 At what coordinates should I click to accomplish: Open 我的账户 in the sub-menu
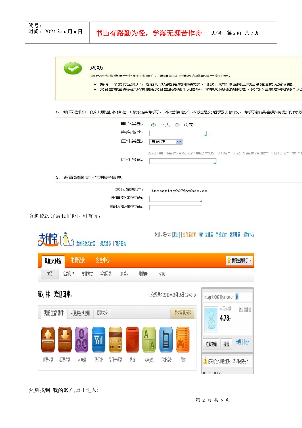[x=68, y=274]
